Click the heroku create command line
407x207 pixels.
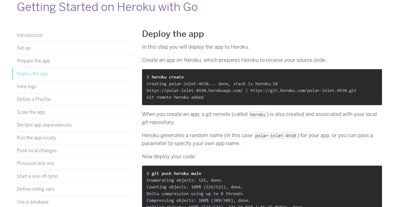tap(165, 77)
